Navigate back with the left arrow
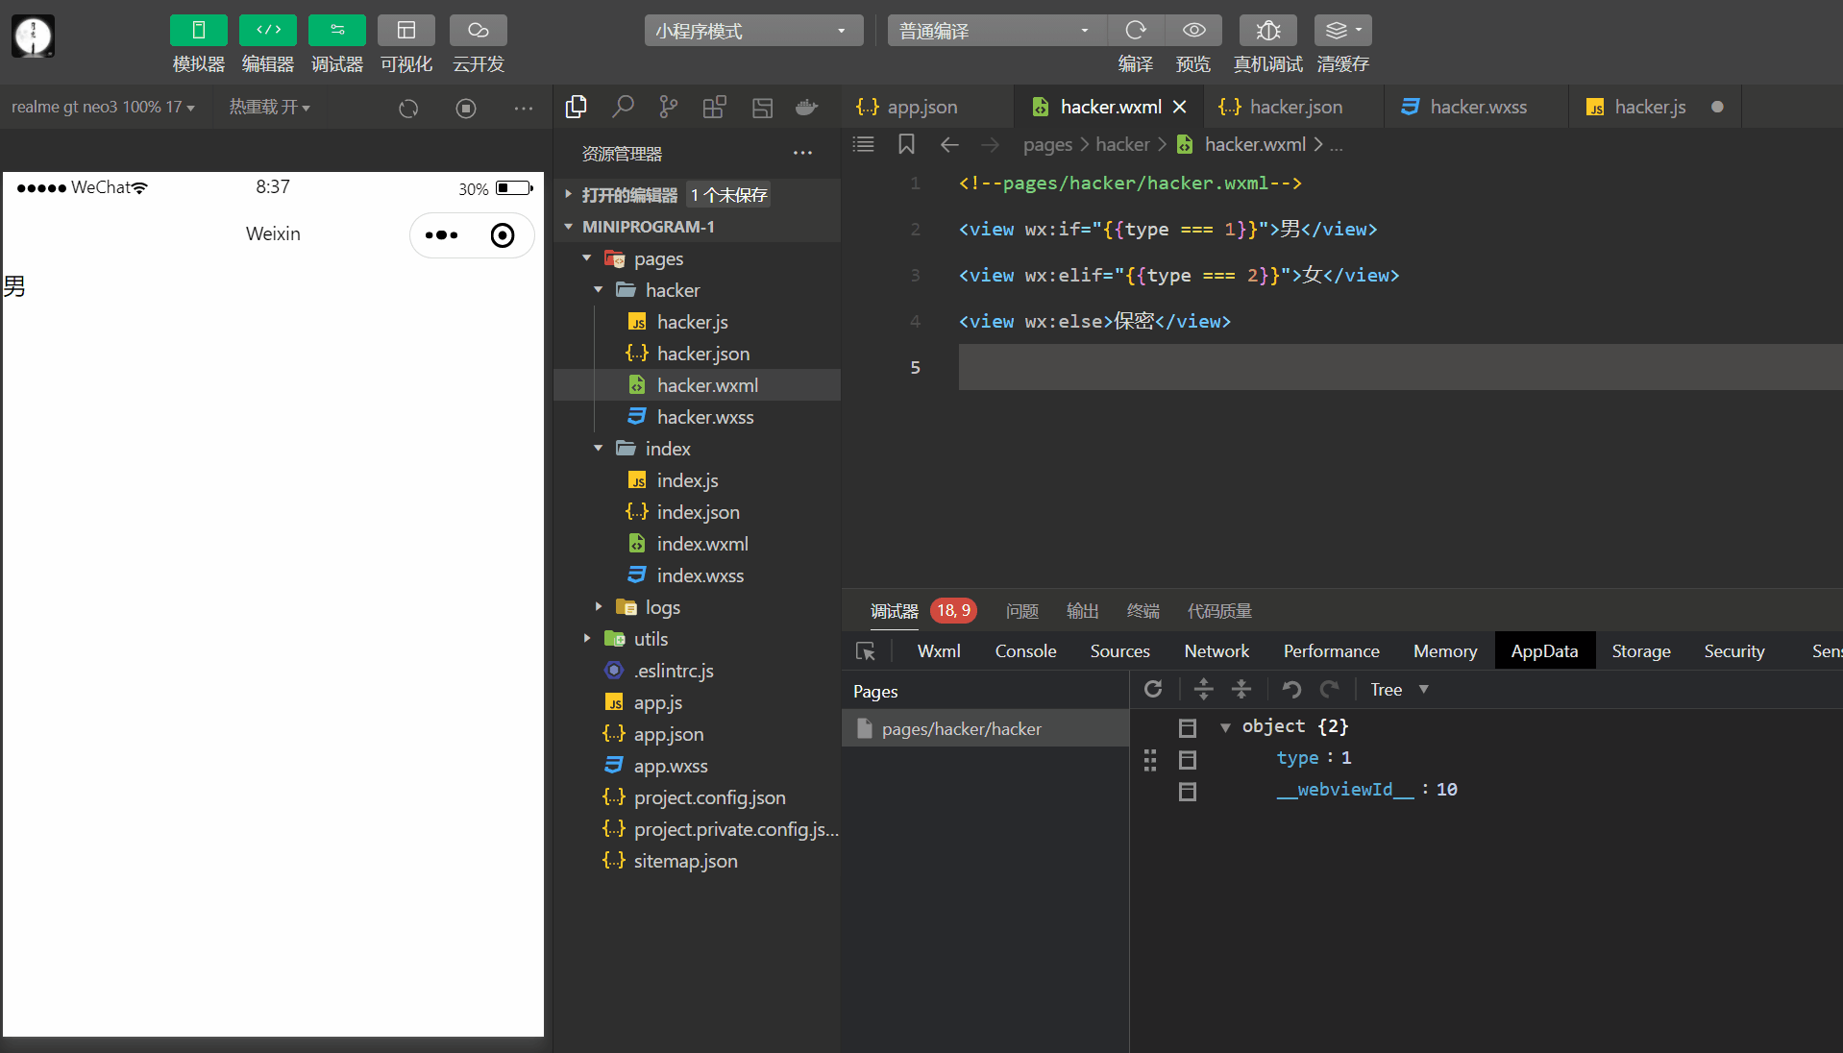This screenshot has height=1053, width=1843. pos(949,144)
